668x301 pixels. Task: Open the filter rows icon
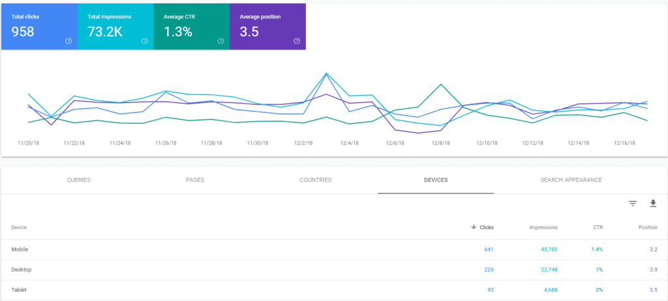point(632,204)
